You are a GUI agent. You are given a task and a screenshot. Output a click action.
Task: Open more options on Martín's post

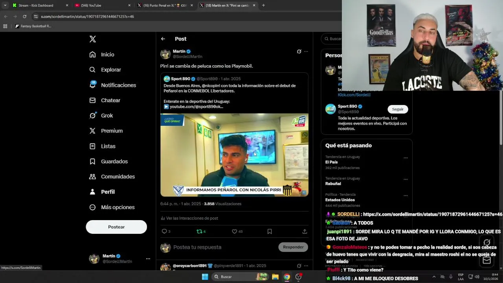(306, 51)
